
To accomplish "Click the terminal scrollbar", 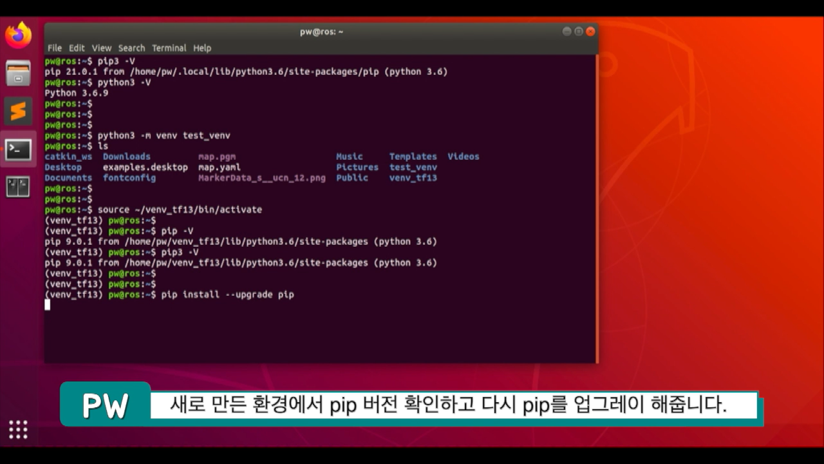I will (x=597, y=208).
